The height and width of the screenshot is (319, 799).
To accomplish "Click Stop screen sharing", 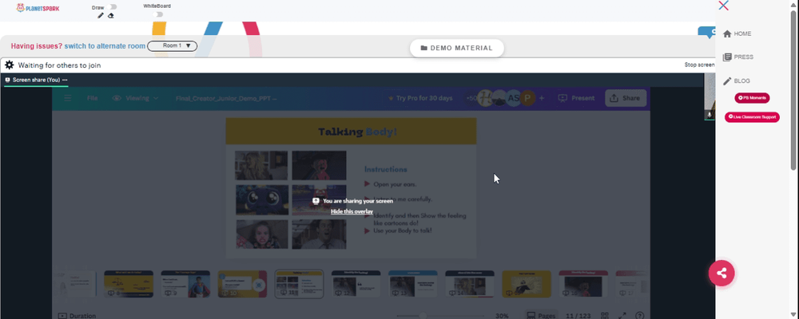I will [699, 65].
